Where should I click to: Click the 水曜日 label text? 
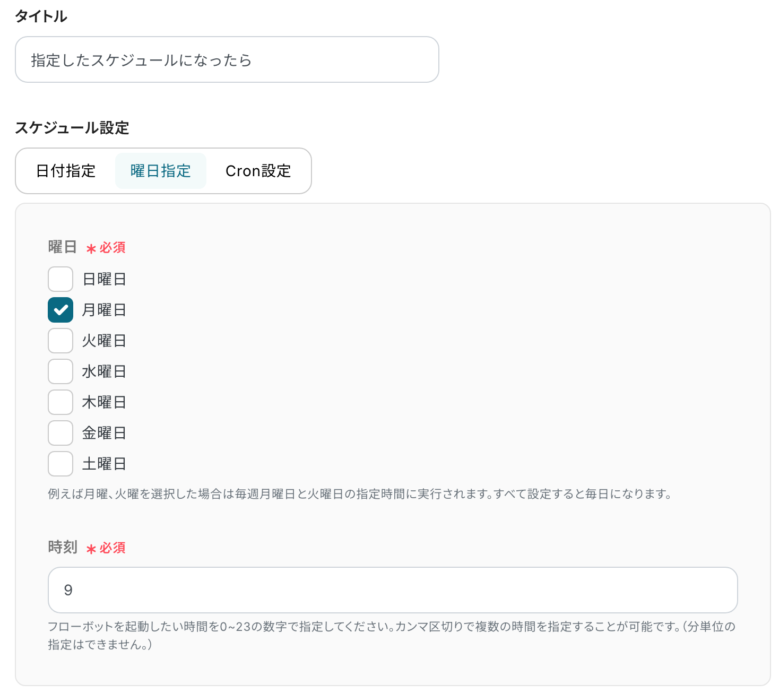point(104,371)
